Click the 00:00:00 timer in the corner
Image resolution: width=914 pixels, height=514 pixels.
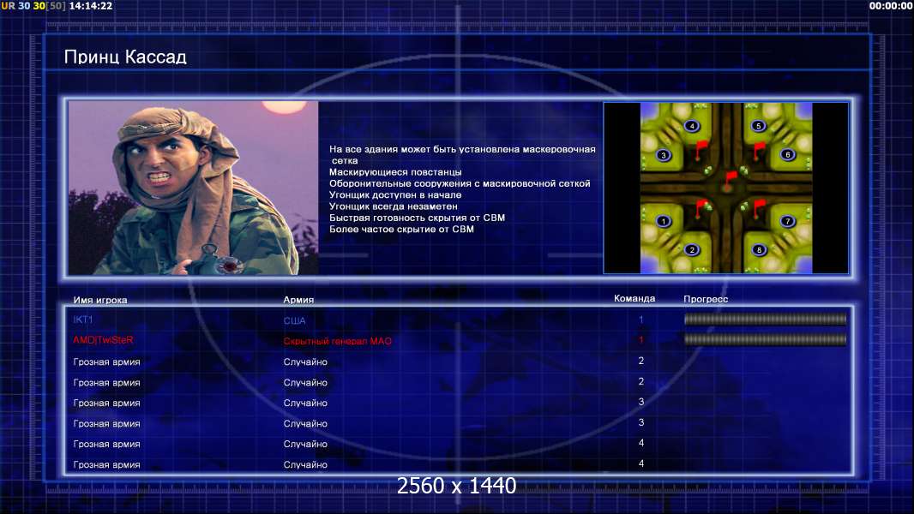(x=891, y=6)
